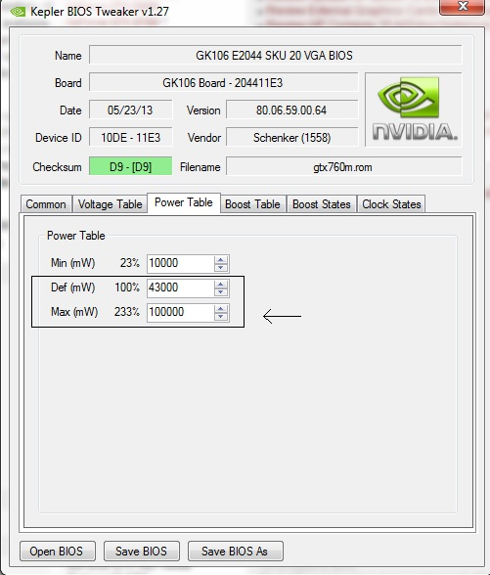Open the Boost Table tab
The image size is (490, 575).
pos(252,203)
